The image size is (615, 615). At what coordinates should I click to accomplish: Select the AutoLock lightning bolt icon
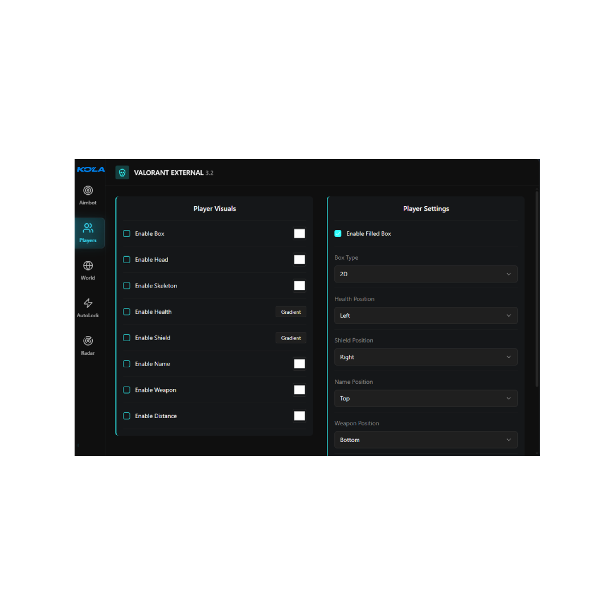(x=88, y=304)
